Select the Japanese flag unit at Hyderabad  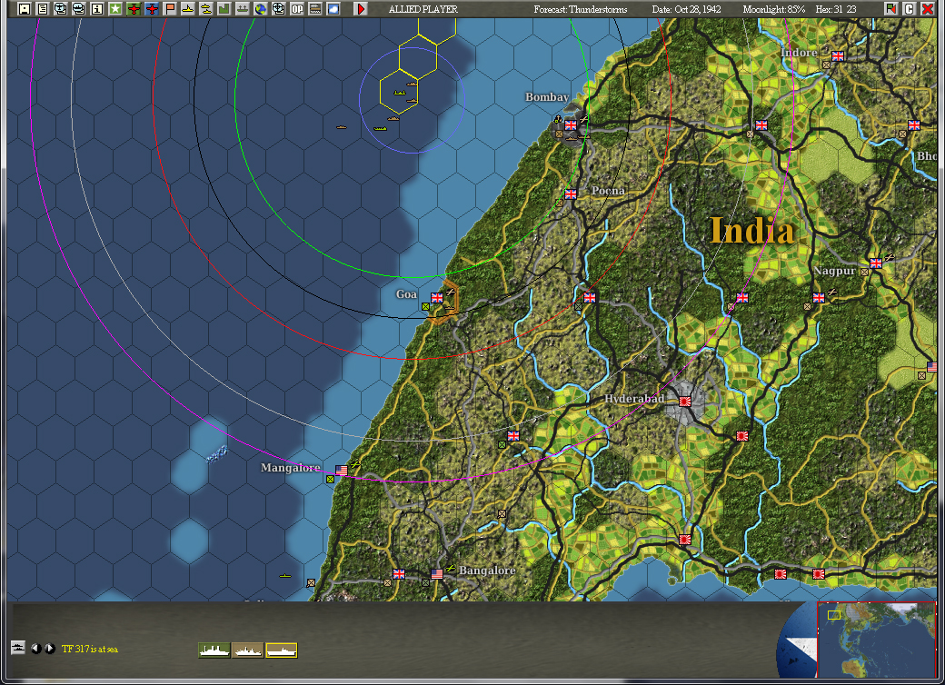coord(684,402)
